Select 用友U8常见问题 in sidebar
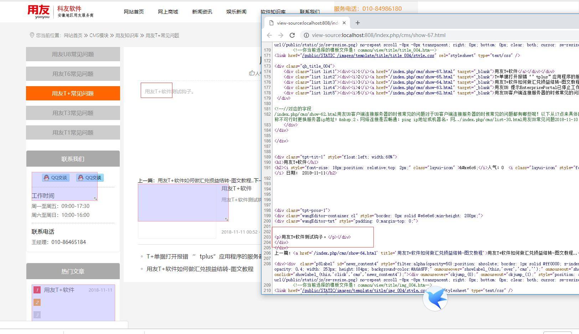 [73, 54]
